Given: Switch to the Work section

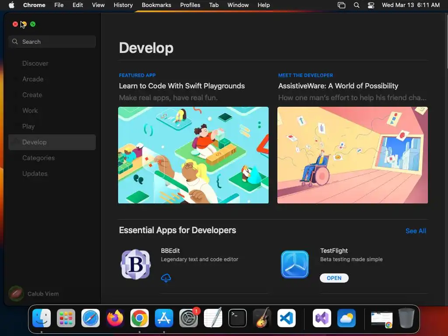Looking at the screenshot, I should pos(52,111).
